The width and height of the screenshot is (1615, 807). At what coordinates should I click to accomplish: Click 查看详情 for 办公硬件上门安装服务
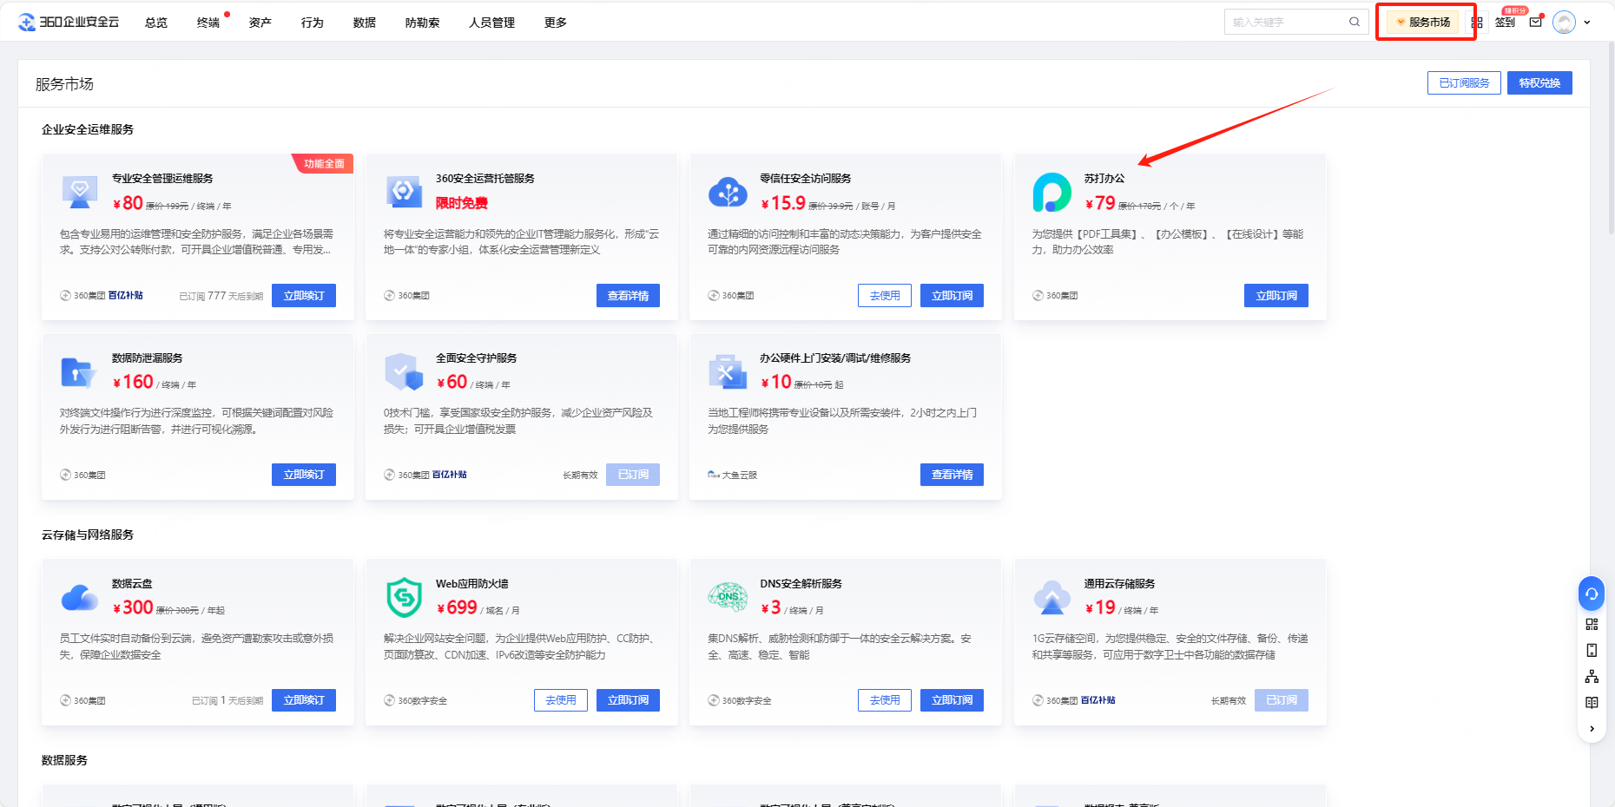click(952, 475)
